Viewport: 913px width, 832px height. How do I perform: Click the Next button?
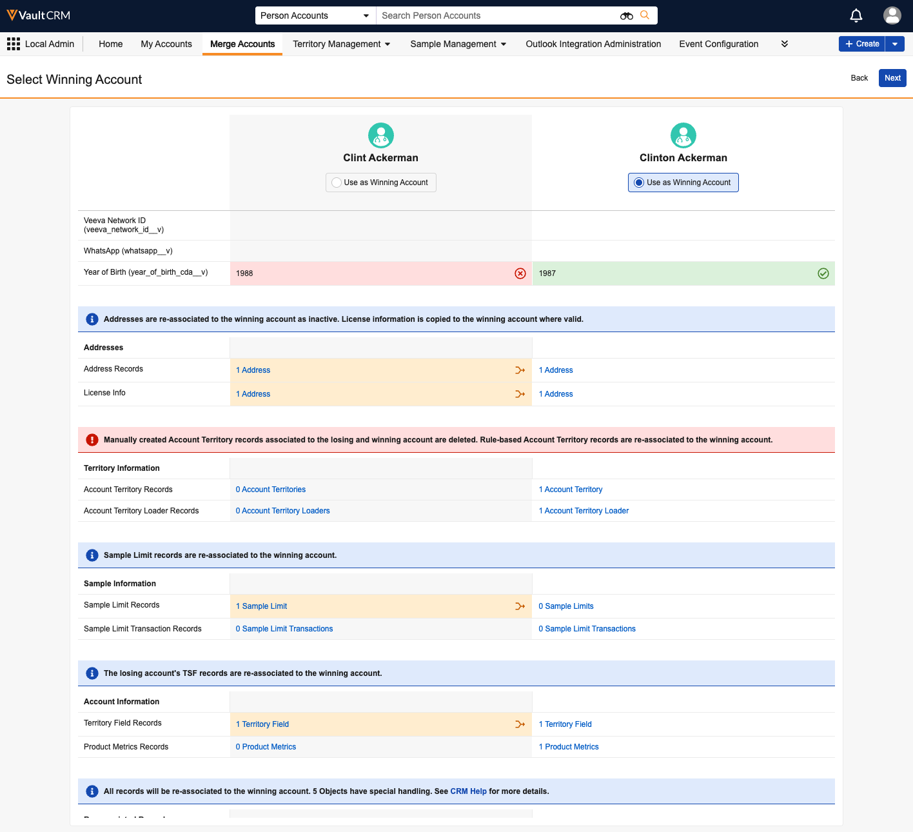[x=892, y=78]
